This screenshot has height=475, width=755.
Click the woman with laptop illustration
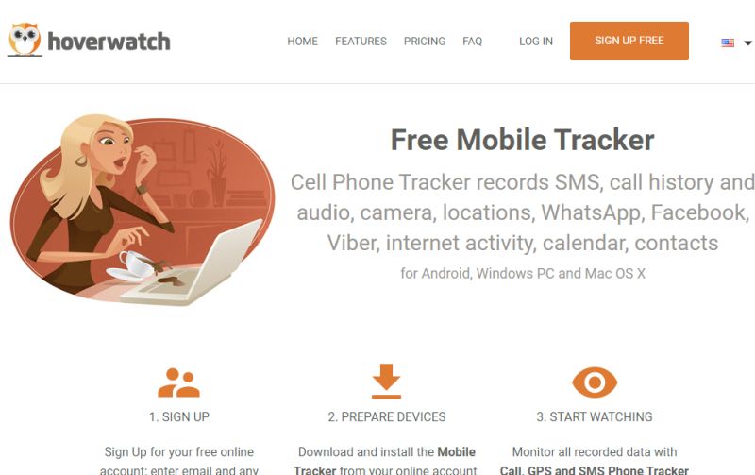click(143, 210)
